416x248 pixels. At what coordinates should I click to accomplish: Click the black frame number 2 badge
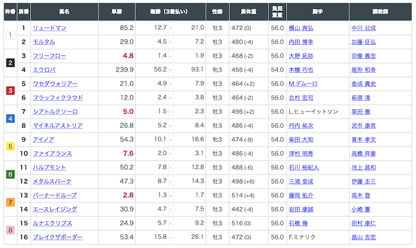(10, 63)
